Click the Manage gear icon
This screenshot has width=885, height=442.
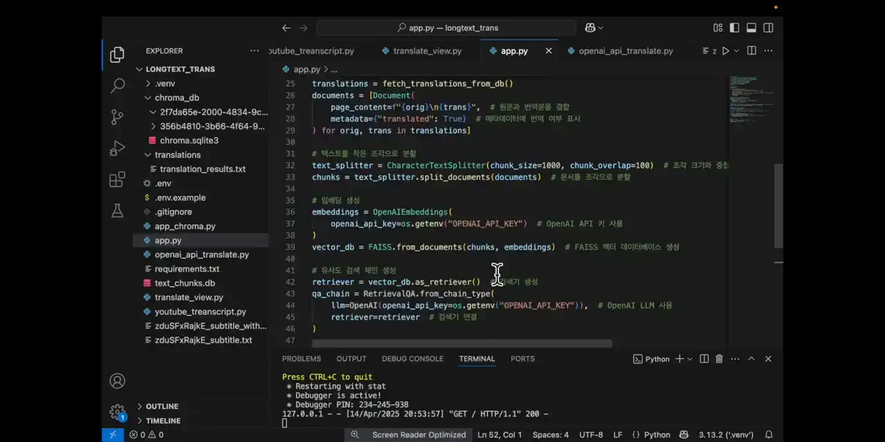point(118,412)
